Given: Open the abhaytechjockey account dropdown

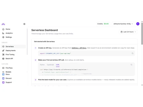Looking at the screenshot, I should (123, 24).
